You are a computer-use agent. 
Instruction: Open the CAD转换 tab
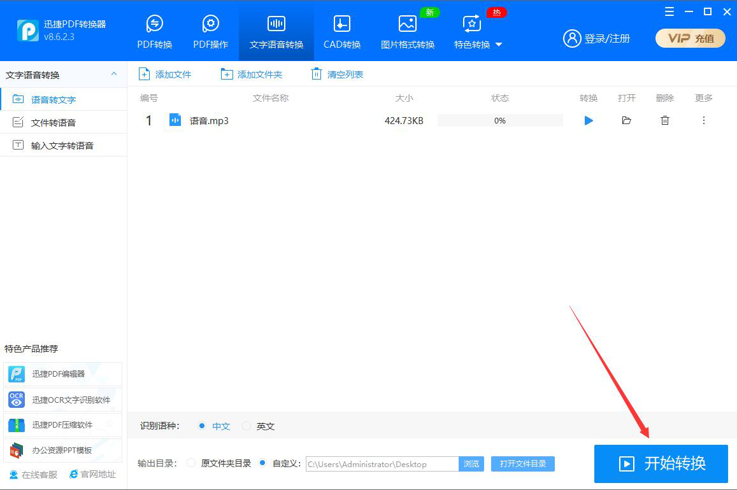point(341,32)
